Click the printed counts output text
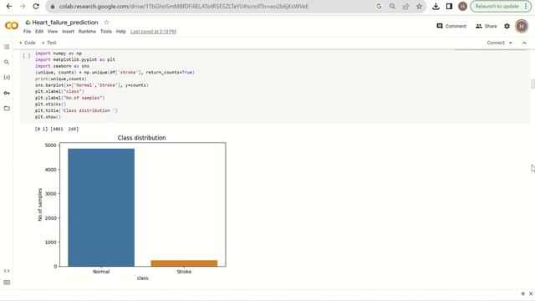535x301 pixels. [x=57, y=129]
